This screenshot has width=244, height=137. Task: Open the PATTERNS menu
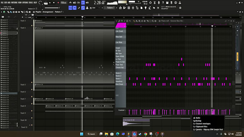pyautogui.click(x=14, y=3)
